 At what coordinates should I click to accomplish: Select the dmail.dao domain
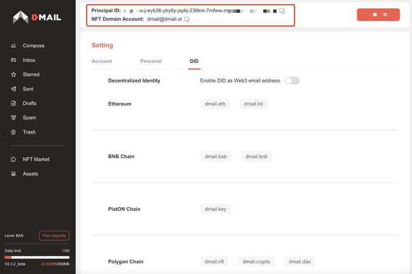(x=300, y=262)
